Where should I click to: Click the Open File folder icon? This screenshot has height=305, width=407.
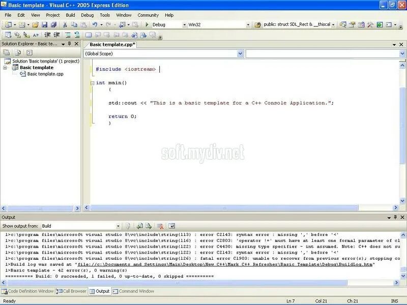coord(35,24)
